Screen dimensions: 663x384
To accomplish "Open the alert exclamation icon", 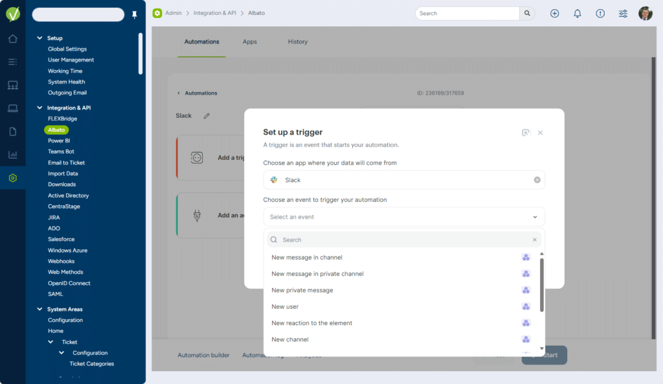I will (600, 14).
